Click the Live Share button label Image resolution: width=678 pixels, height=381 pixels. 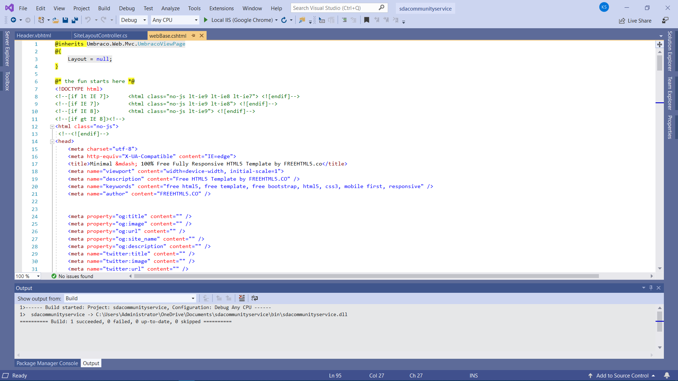click(640, 21)
